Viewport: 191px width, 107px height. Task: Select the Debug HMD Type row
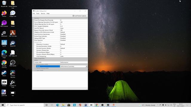[x=61, y=38]
